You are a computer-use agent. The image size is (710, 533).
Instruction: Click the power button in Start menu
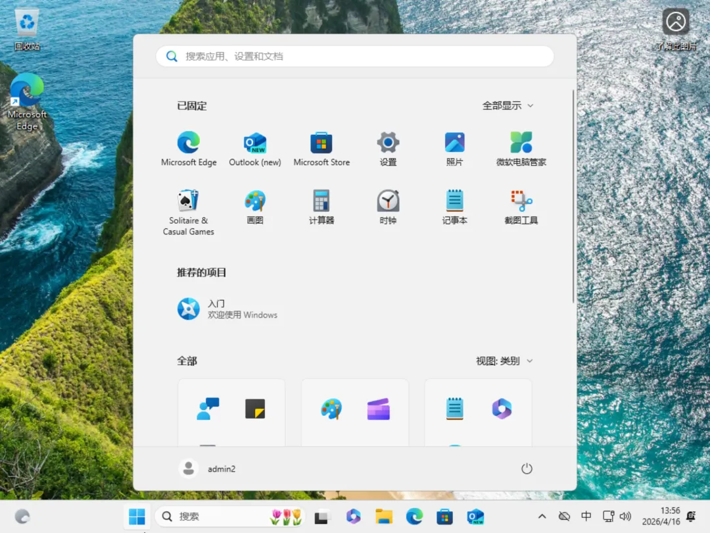pyautogui.click(x=527, y=469)
